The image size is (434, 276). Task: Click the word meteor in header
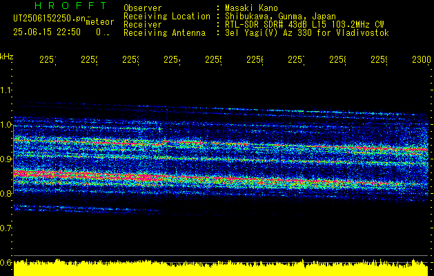click(100, 22)
